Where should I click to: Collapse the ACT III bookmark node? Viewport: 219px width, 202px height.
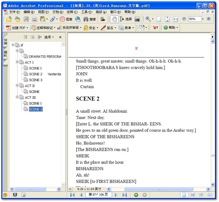point(18,98)
